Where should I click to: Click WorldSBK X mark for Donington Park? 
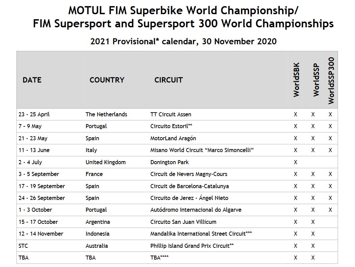point(296,162)
